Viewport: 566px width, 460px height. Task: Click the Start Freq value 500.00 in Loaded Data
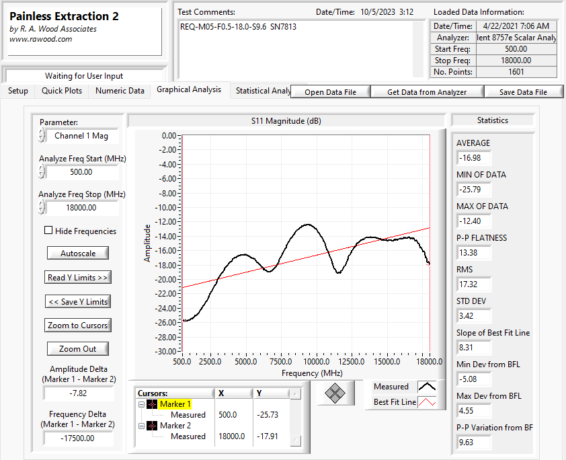[516, 48]
